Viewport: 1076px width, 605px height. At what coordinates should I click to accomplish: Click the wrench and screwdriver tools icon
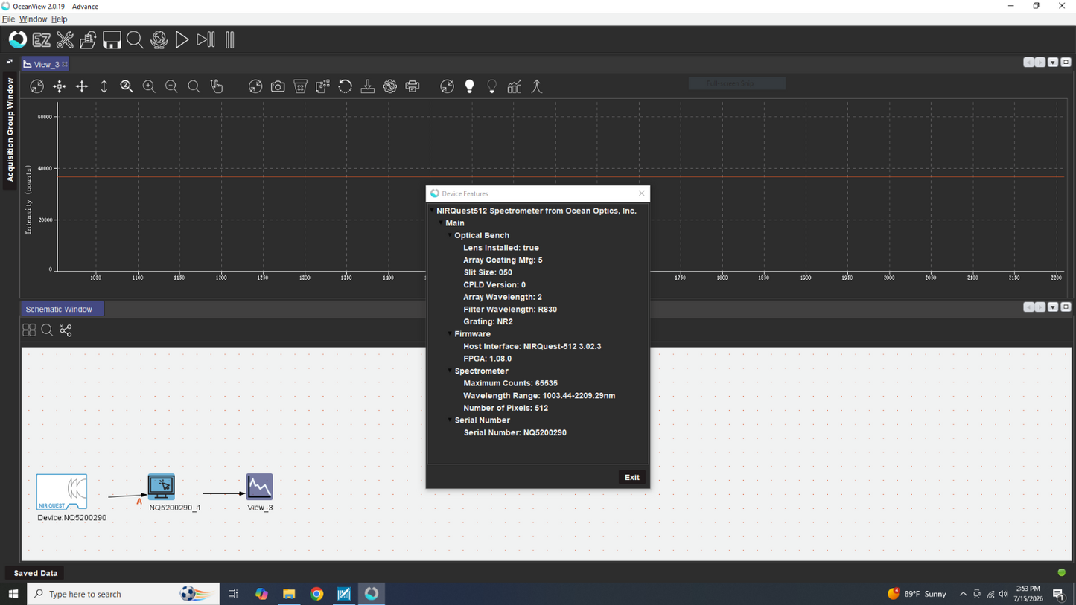pyautogui.click(x=65, y=40)
